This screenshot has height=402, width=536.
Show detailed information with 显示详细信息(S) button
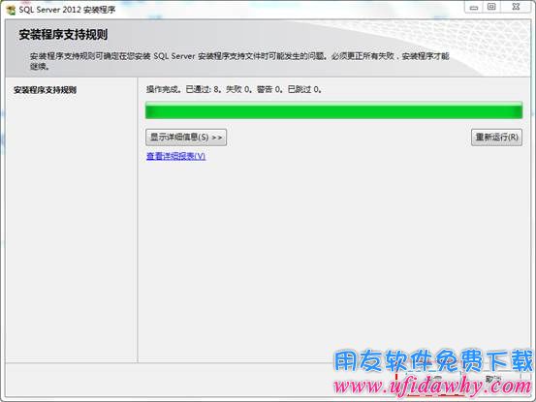(186, 138)
